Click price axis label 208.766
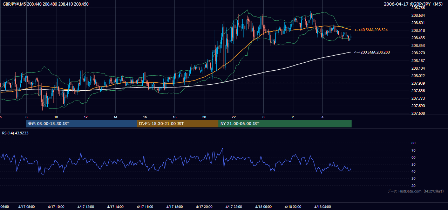The image size is (448, 210). [x=418, y=8]
